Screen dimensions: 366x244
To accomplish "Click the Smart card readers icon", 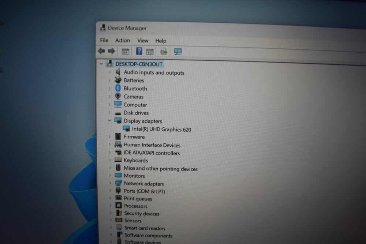I will [x=119, y=228].
